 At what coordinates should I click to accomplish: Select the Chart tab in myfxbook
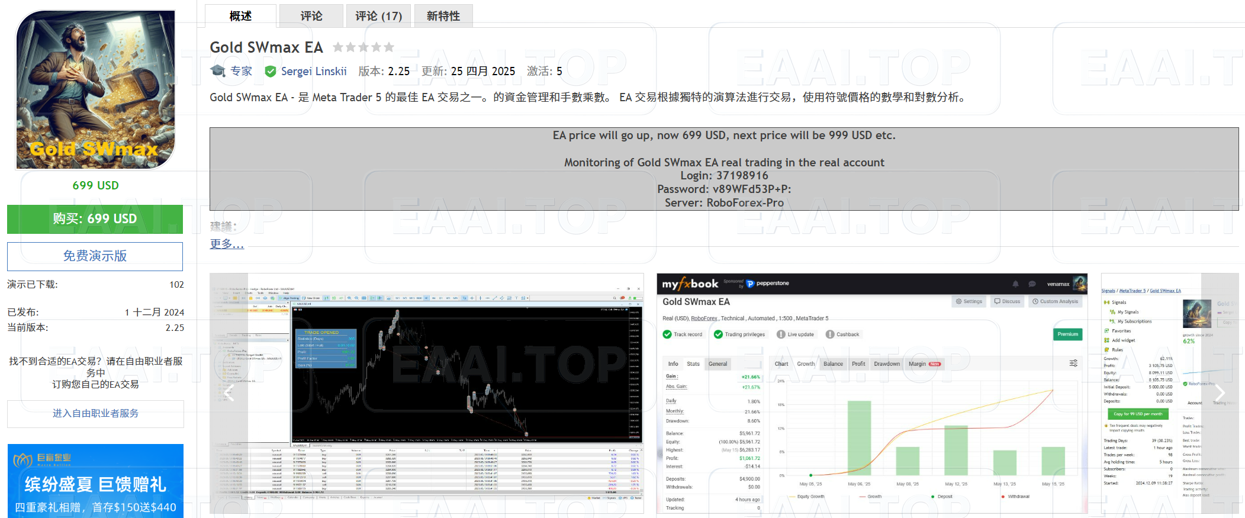coord(781,364)
